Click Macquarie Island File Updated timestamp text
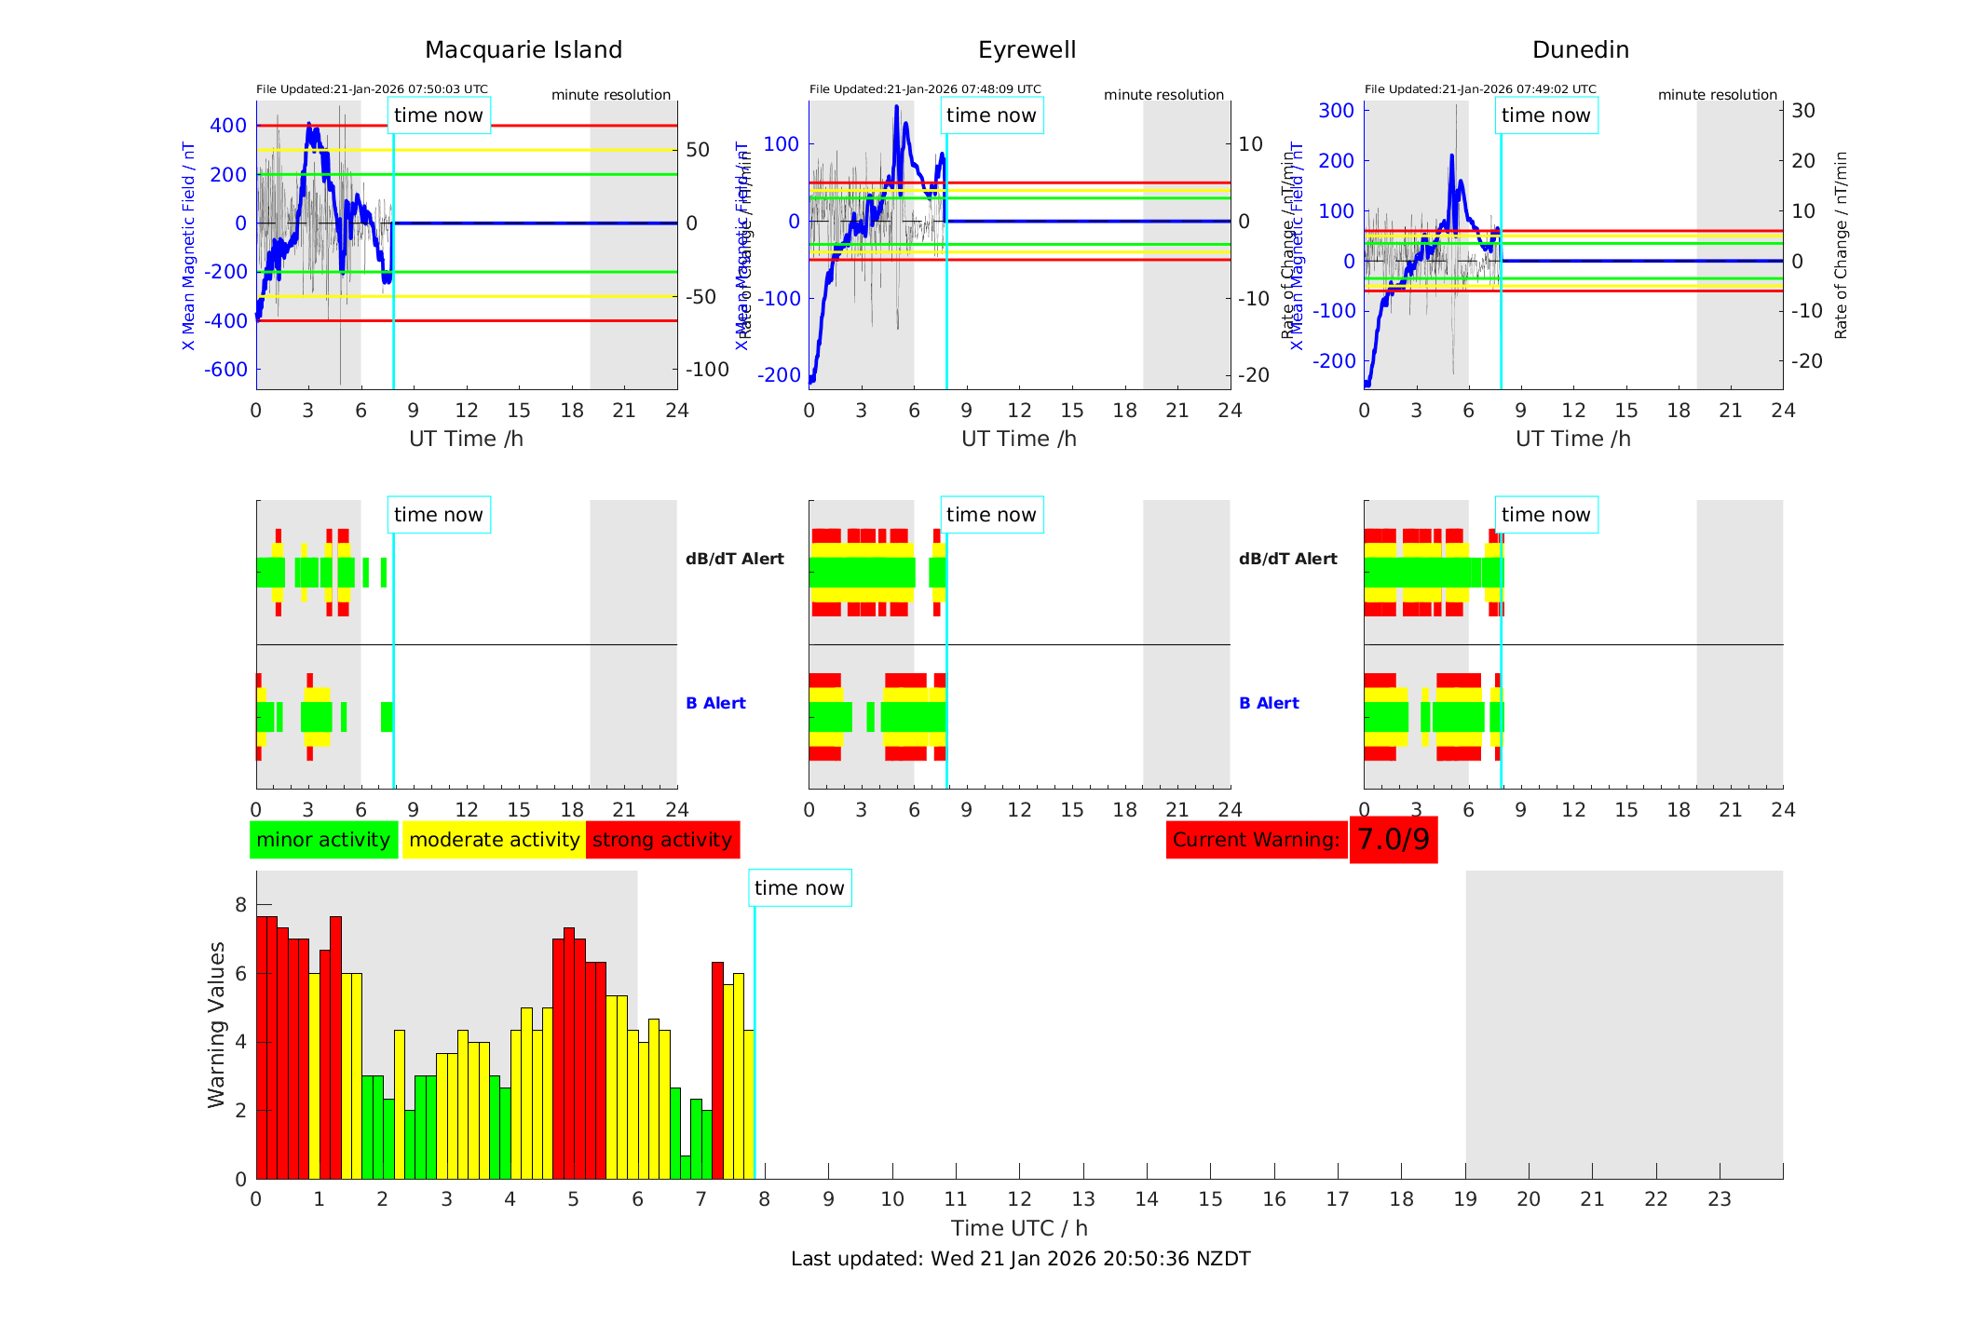Viewport: 1972px width, 1338px height. (x=372, y=89)
